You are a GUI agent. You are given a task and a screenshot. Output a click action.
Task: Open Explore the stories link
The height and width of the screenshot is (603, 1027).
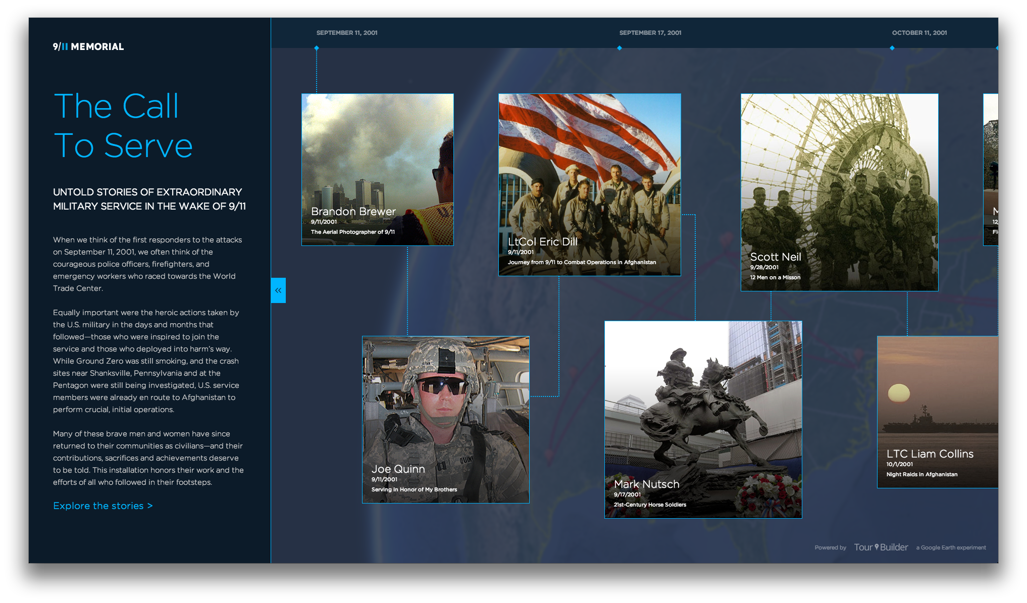click(x=103, y=506)
